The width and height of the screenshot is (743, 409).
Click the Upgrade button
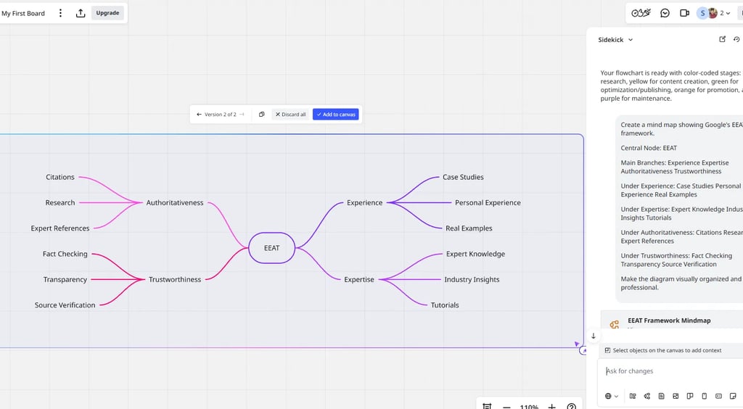tap(107, 13)
